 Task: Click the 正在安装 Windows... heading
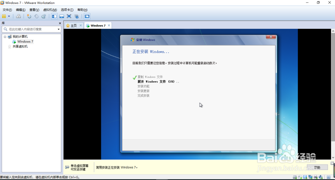(151, 52)
